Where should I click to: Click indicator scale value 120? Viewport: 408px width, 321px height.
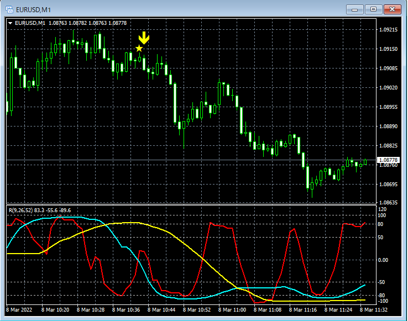pos(382,209)
